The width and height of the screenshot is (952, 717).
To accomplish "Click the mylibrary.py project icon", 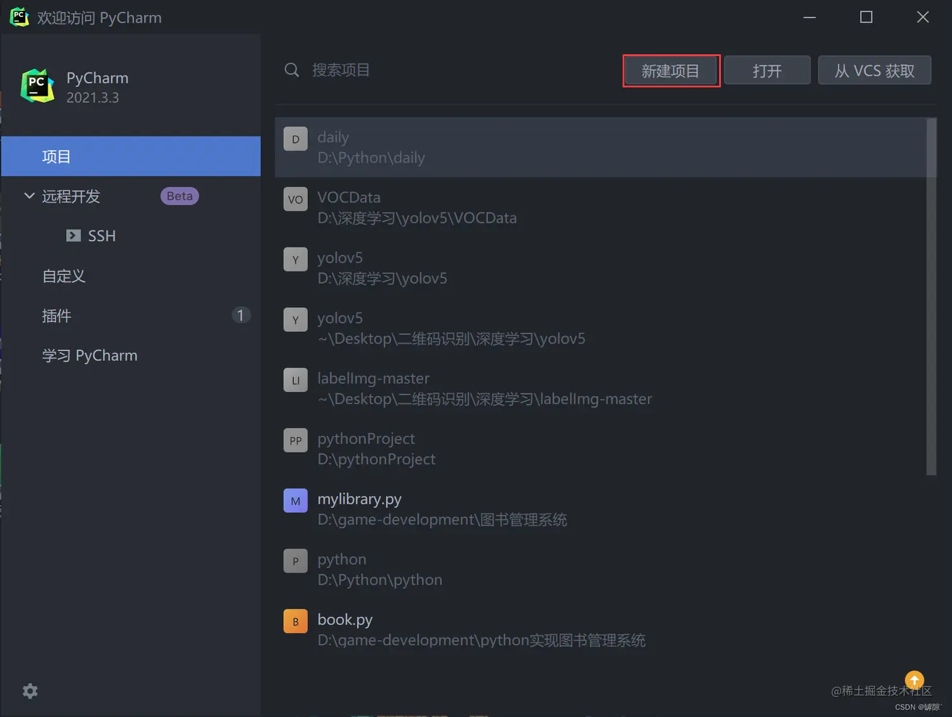I will [x=295, y=500].
